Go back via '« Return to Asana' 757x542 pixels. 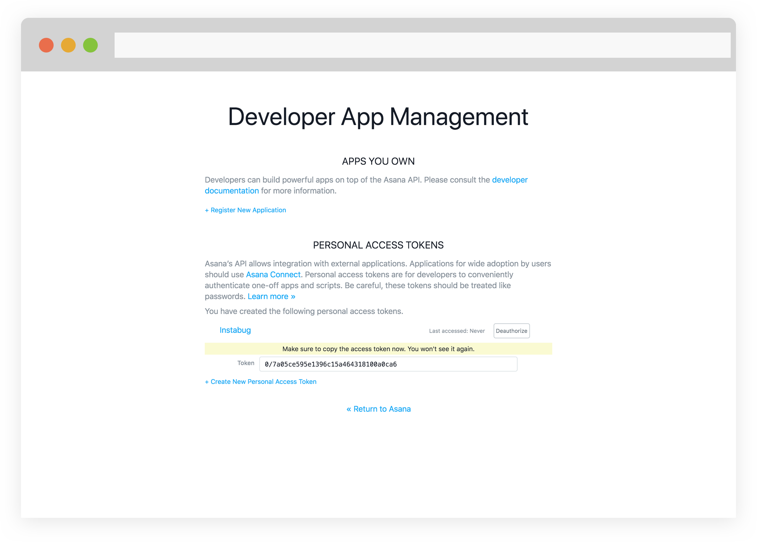click(378, 409)
